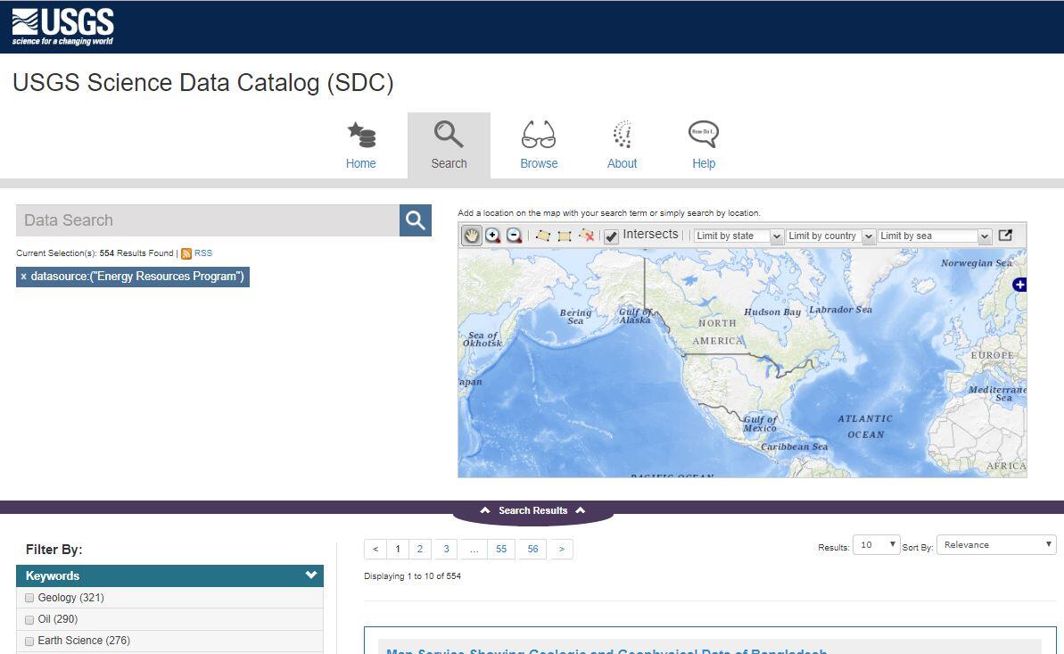This screenshot has width=1064, height=654.
Task: Choose the draw rectangle box tool
Action: point(564,236)
